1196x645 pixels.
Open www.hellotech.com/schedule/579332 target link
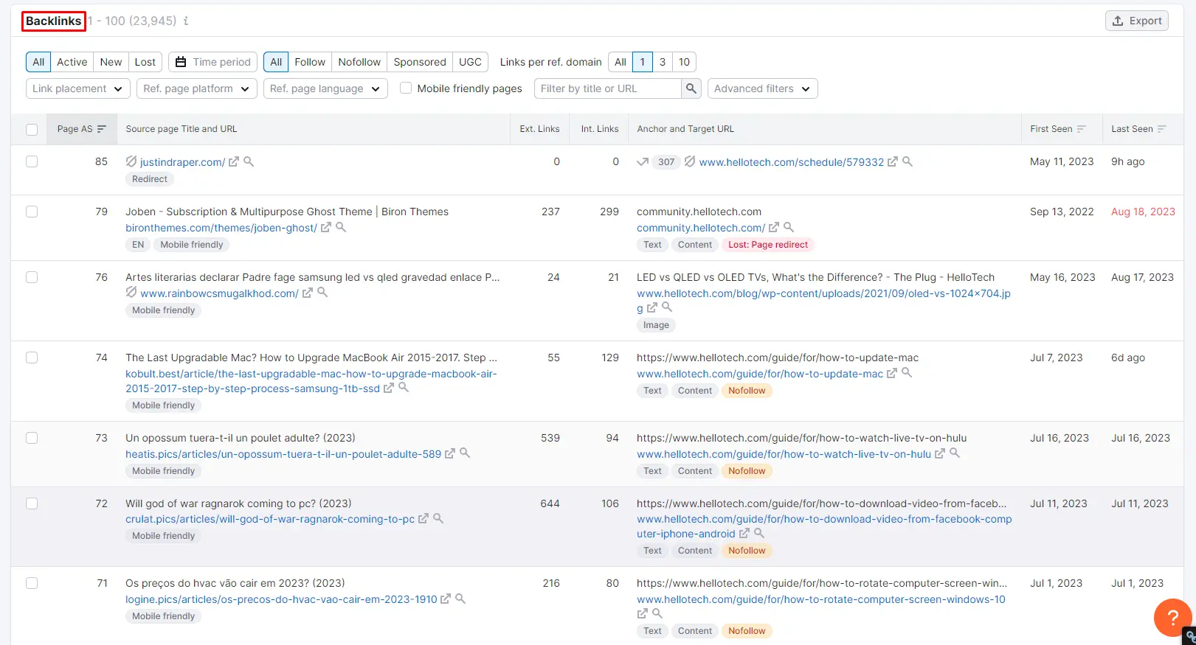click(792, 162)
